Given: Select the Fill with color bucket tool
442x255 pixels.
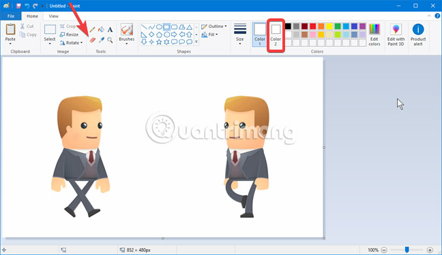Looking at the screenshot, I should click(x=101, y=29).
